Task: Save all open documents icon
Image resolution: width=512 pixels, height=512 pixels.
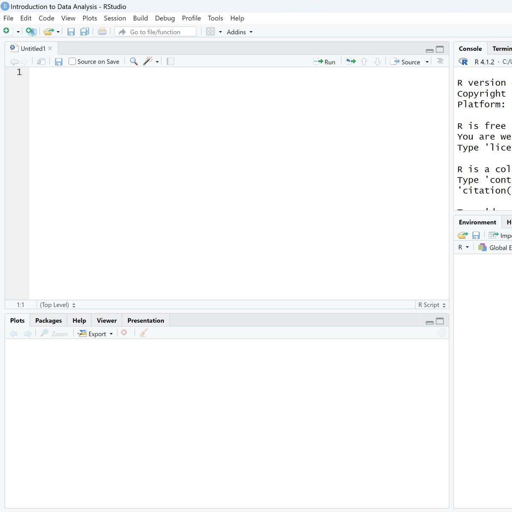Action: click(84, 32)
